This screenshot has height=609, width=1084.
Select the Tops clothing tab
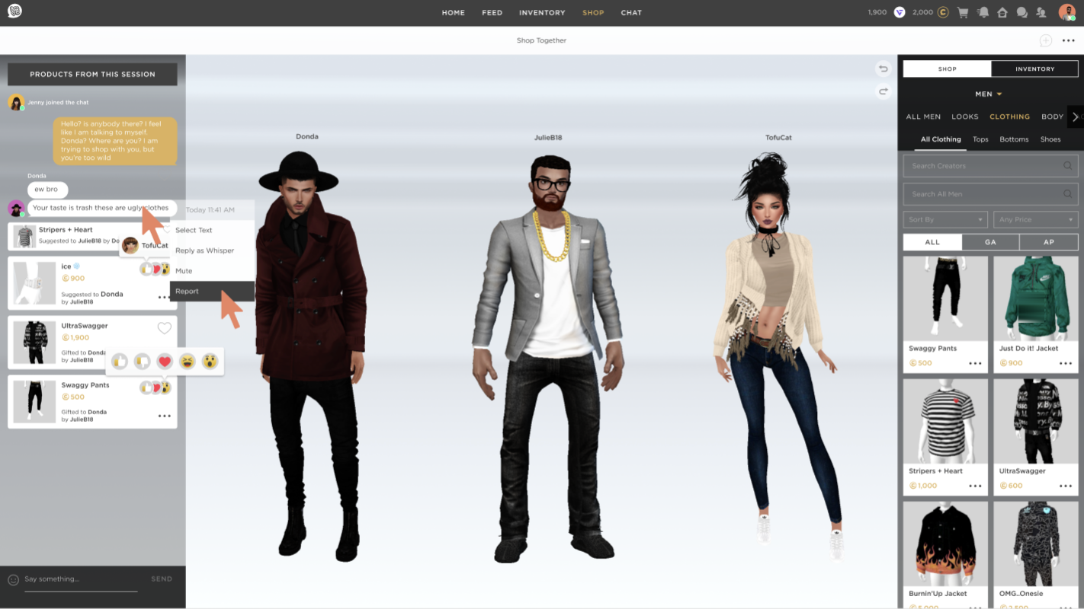(980, 139)
